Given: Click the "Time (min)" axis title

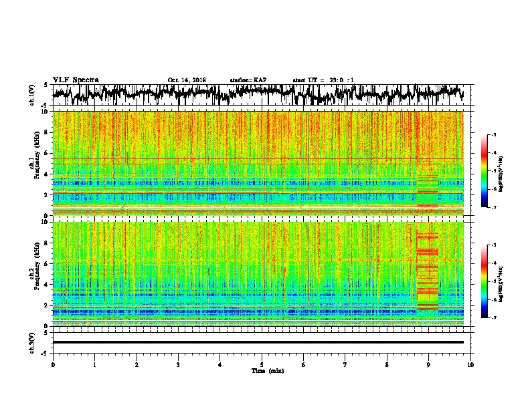Looking at the screenshot, I should point(268,371).
